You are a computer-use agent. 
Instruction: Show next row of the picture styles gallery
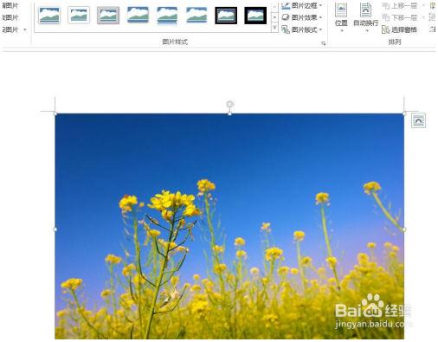click(x=274, y=17)
